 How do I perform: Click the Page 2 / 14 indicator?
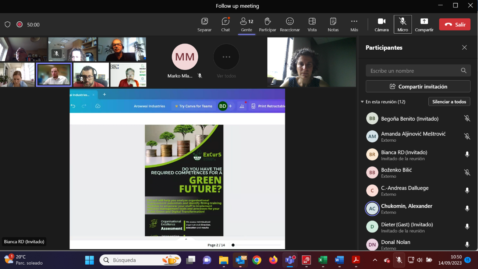(216, 245)
